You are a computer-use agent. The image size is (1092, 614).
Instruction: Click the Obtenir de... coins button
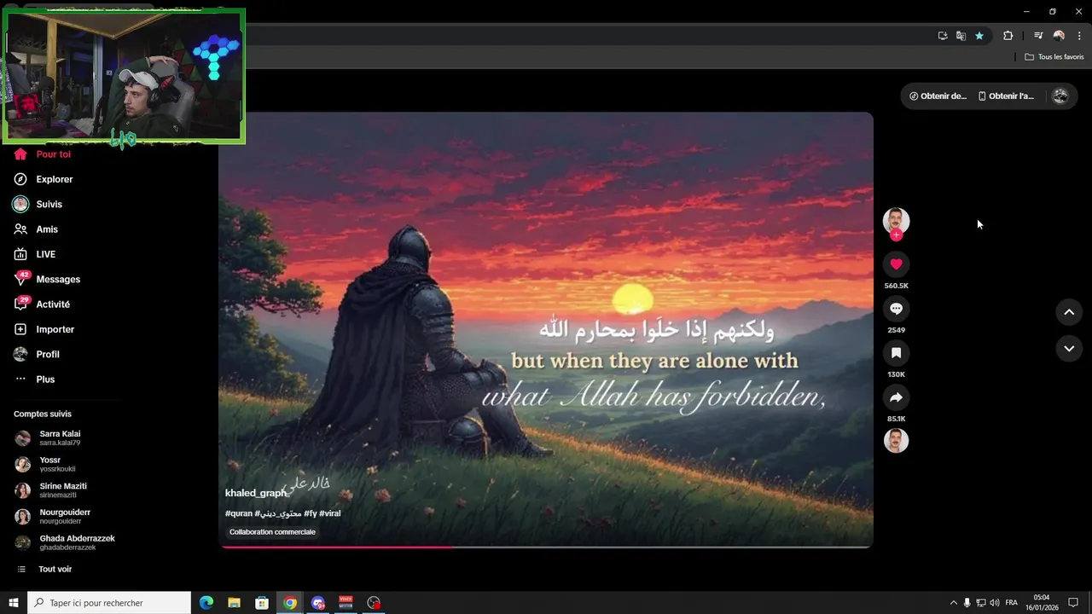(x=938, y=96)
